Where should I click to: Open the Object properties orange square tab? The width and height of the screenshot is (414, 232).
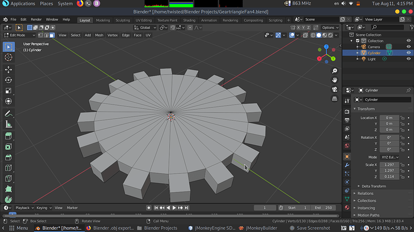pyautogui.click(x=347, y=156)
